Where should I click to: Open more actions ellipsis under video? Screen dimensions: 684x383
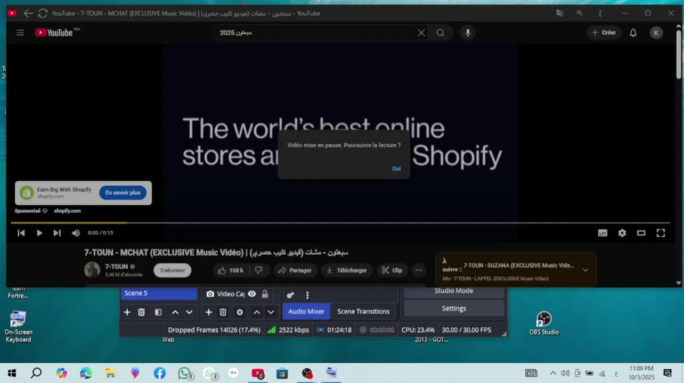419,270
